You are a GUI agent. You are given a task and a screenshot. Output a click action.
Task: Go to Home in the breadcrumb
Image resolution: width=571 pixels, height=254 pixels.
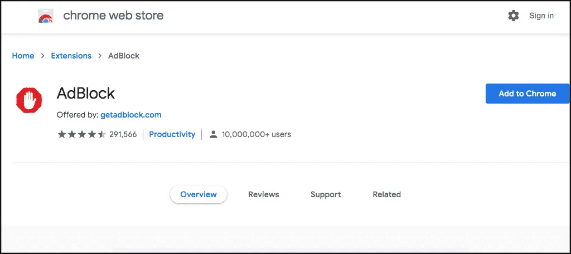[23, 56]
